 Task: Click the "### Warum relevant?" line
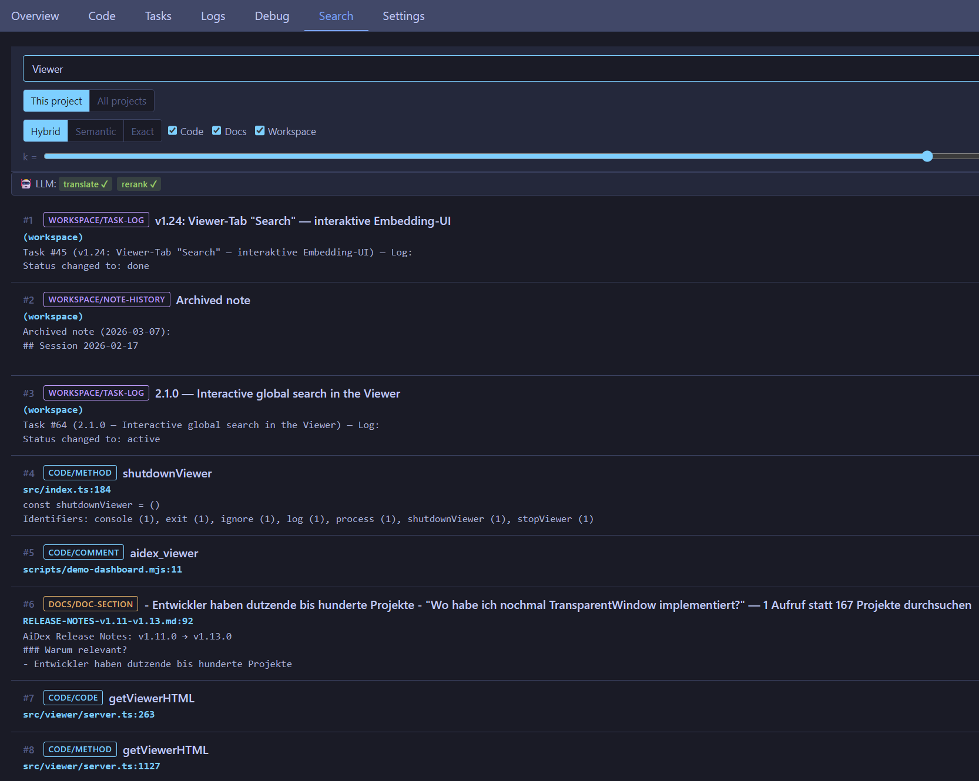[75, 650]
